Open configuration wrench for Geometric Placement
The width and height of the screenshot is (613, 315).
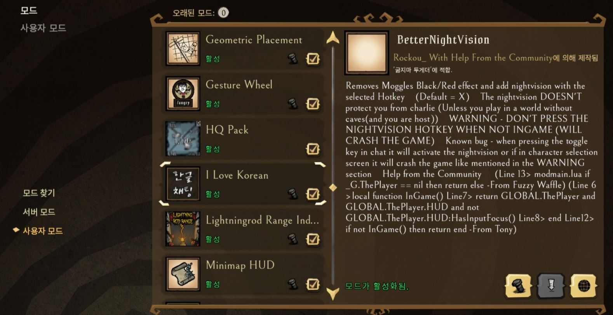click(x=293, y=59)
